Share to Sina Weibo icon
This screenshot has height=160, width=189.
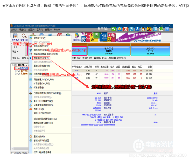tap(125, 29)
